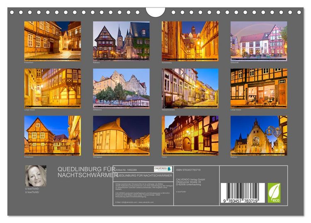Click the Stiftskirche caption under the photo

[x=97, y=109]
